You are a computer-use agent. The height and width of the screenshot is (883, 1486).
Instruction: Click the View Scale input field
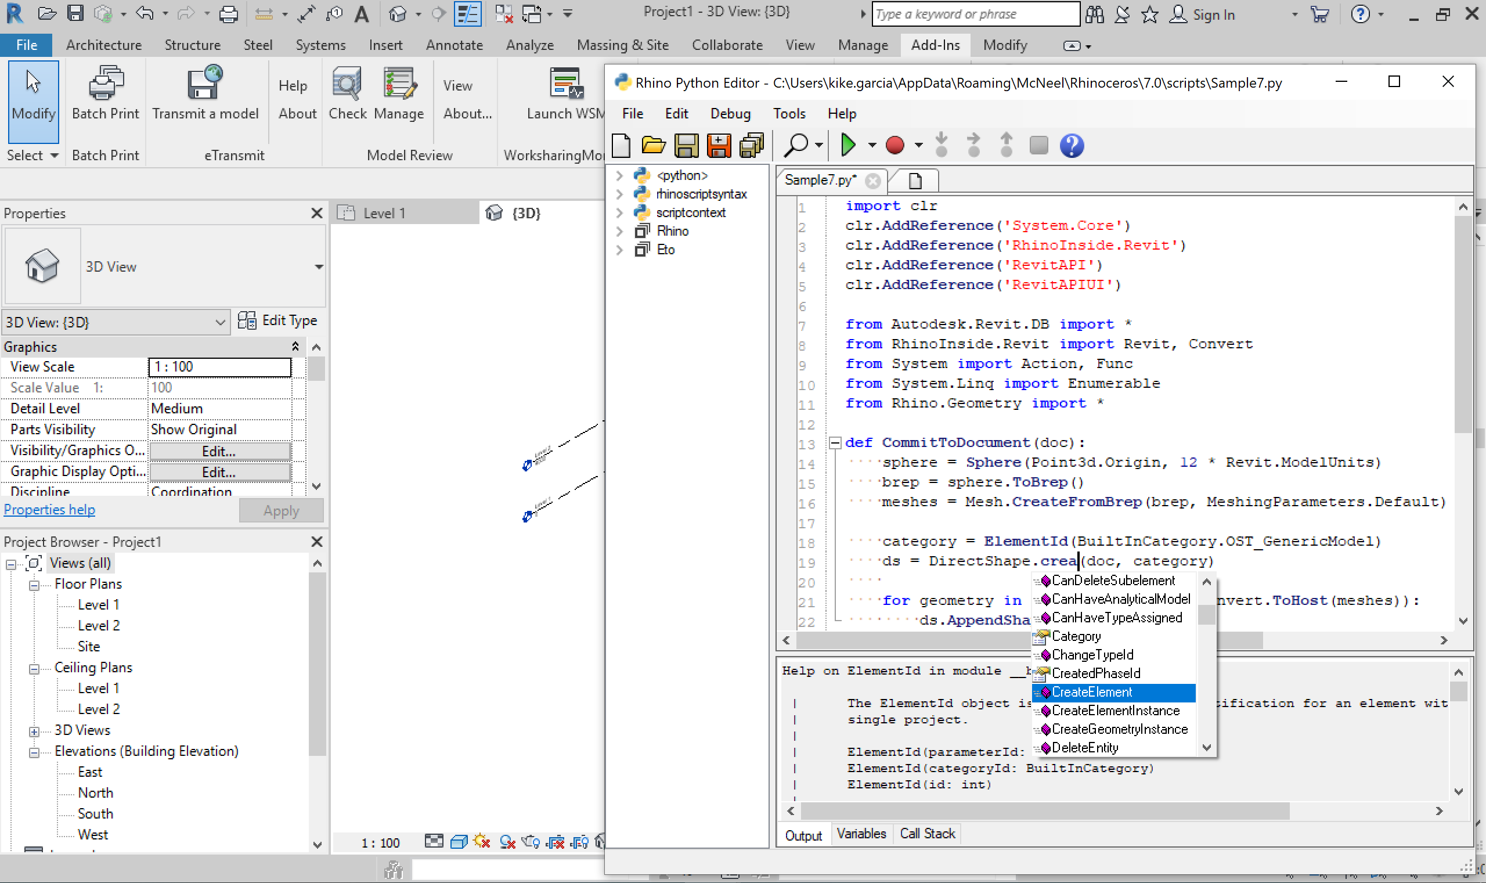click(x=219, y=367)
